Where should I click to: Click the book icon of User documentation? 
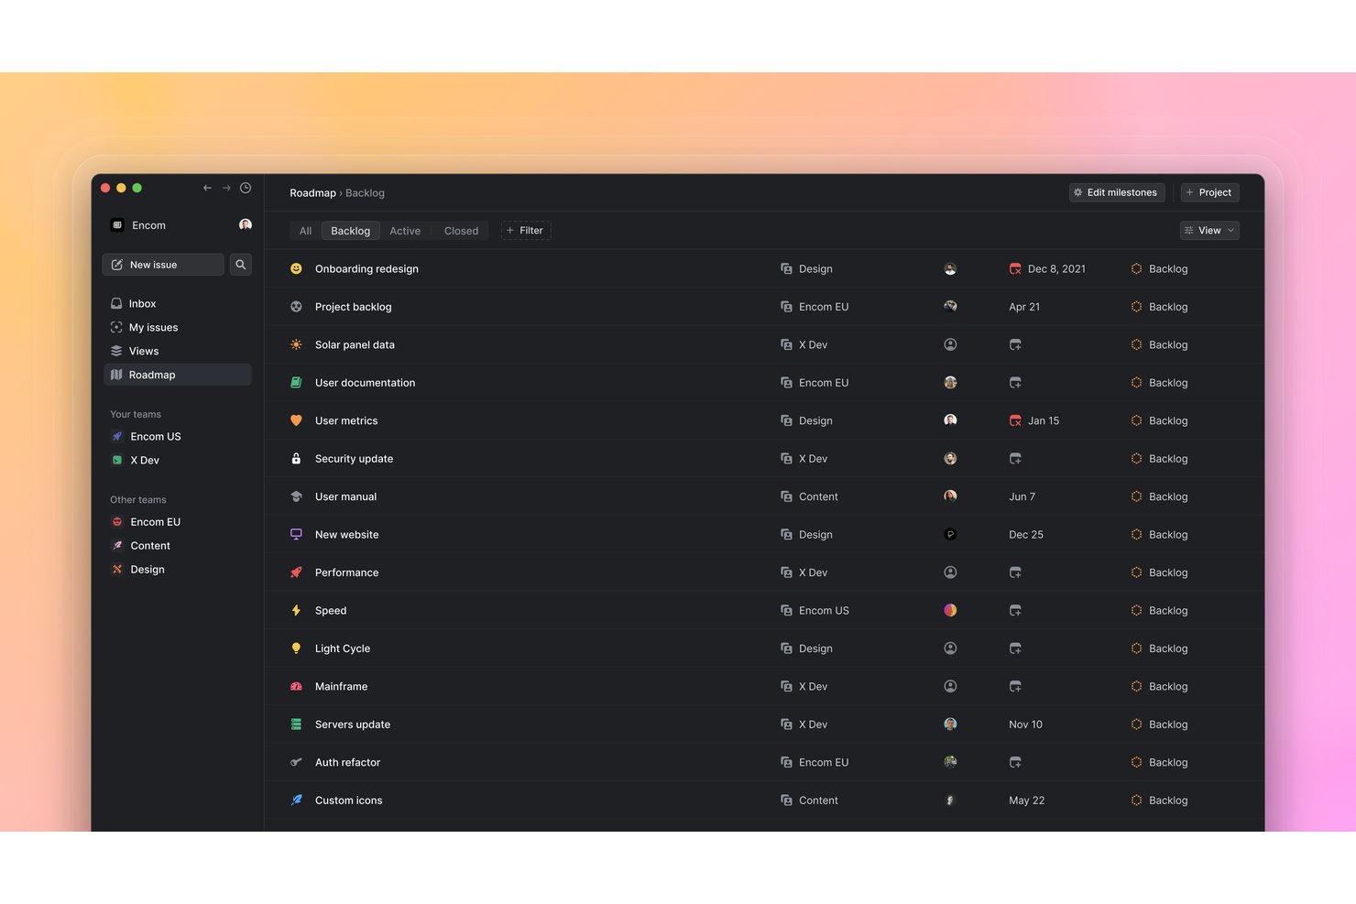296,383
